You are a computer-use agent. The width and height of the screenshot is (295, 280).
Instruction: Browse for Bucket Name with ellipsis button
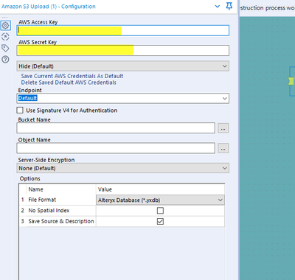click(x=223, y=128)
